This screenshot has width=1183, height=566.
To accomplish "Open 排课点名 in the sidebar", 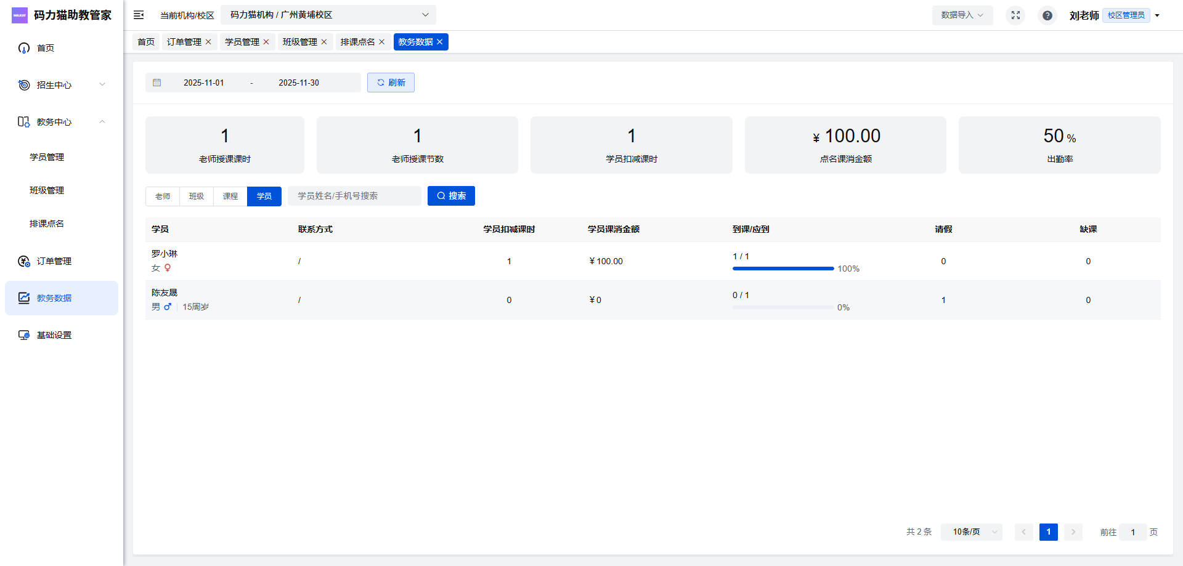I will pyautogui.click(x=47, y=224).
